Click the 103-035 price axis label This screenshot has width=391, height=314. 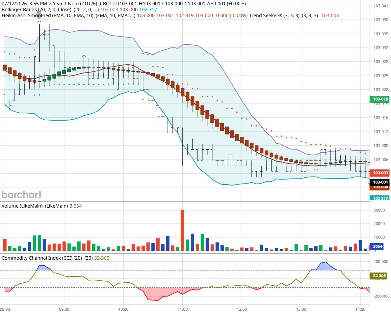pyautogui.click(x=381, y=34)
